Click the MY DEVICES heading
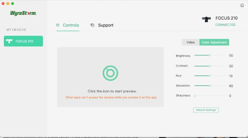This screenshot has height=138, width=248. point(16,30)
